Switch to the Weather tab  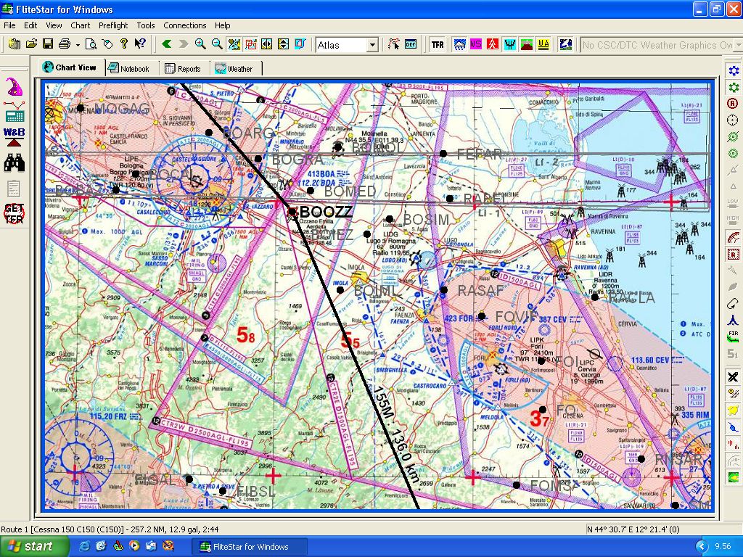pyautogui.click(x=234, y=69)
